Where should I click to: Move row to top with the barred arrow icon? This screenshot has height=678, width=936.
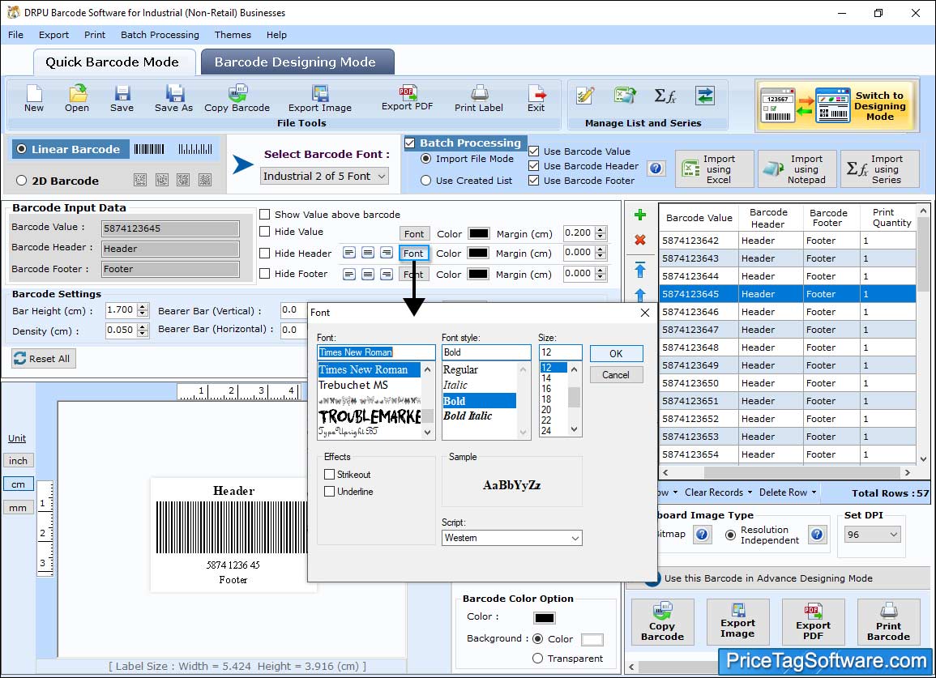click(640, 270)
